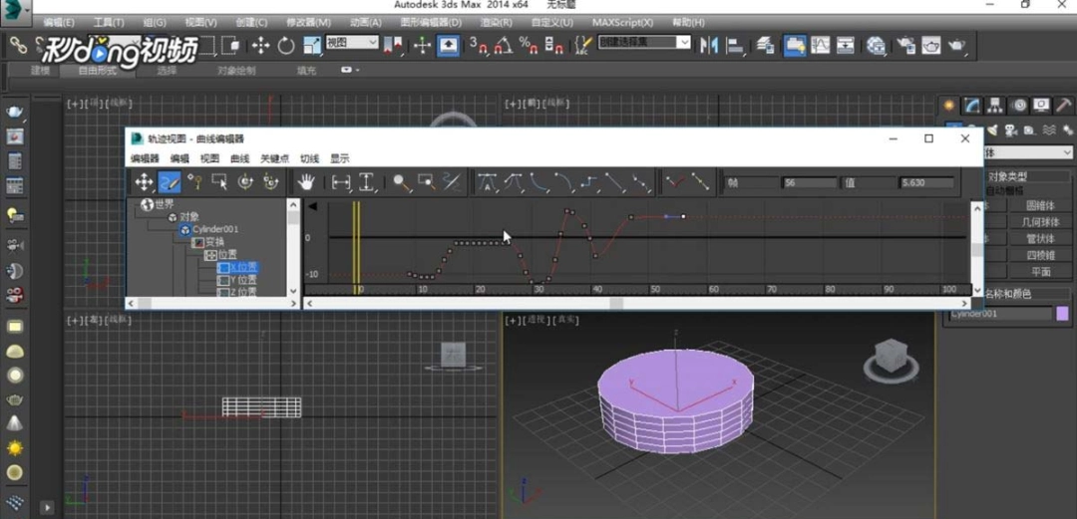Viewport: 1077px width, 519px height.
Task: Select the magnifier Zoom tool in the curve editor
Action: coord(402,182)
